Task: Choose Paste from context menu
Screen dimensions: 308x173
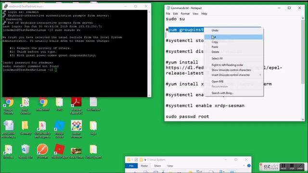Action: click(x=234, y=47)
